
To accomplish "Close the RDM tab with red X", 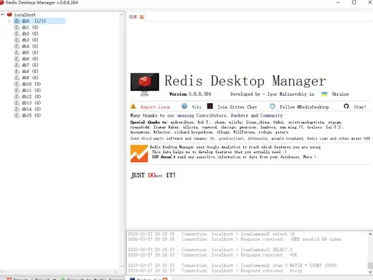I will coord(141,17).
